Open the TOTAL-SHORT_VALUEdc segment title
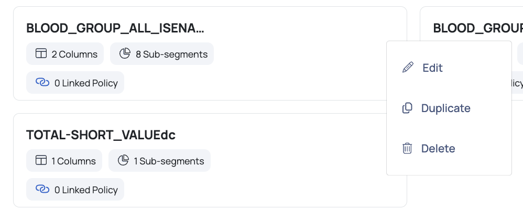This screenshot has width=523, height=221. point(101,135)
